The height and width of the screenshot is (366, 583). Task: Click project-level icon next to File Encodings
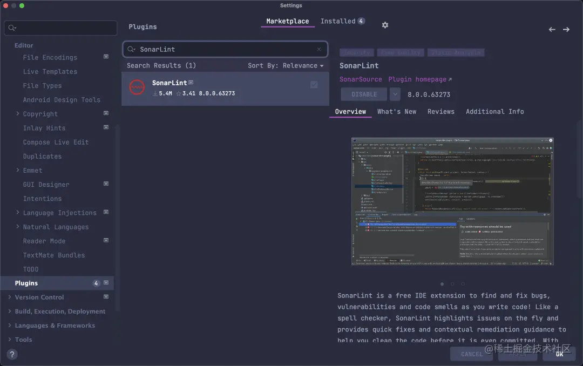[106, 57]
